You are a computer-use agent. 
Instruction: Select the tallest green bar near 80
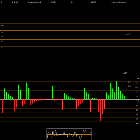[x=116, y=90]
